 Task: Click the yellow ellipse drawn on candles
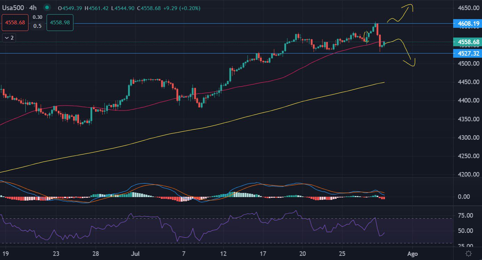[x=366, y=36]
